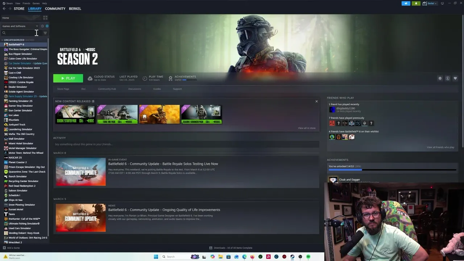
Task: Open game settings gear icon
Action: tap(440, 78)
